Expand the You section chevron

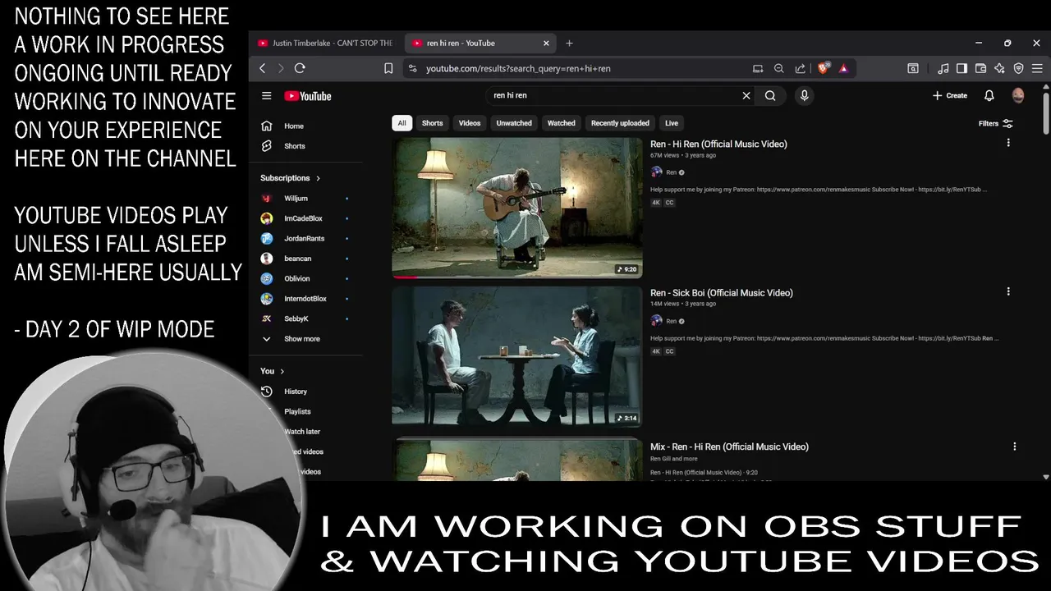pos(282,371)
